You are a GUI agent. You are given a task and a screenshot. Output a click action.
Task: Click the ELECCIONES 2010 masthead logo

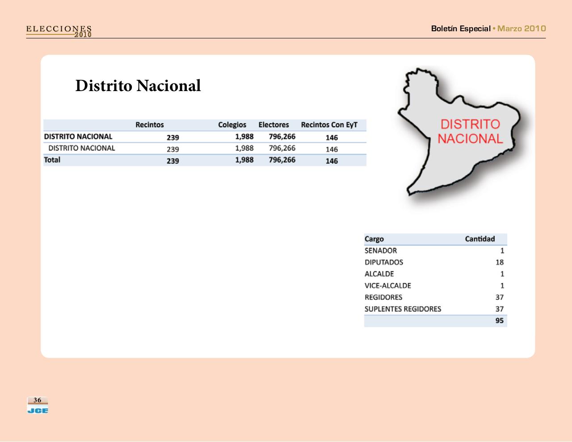click(59, 30)
